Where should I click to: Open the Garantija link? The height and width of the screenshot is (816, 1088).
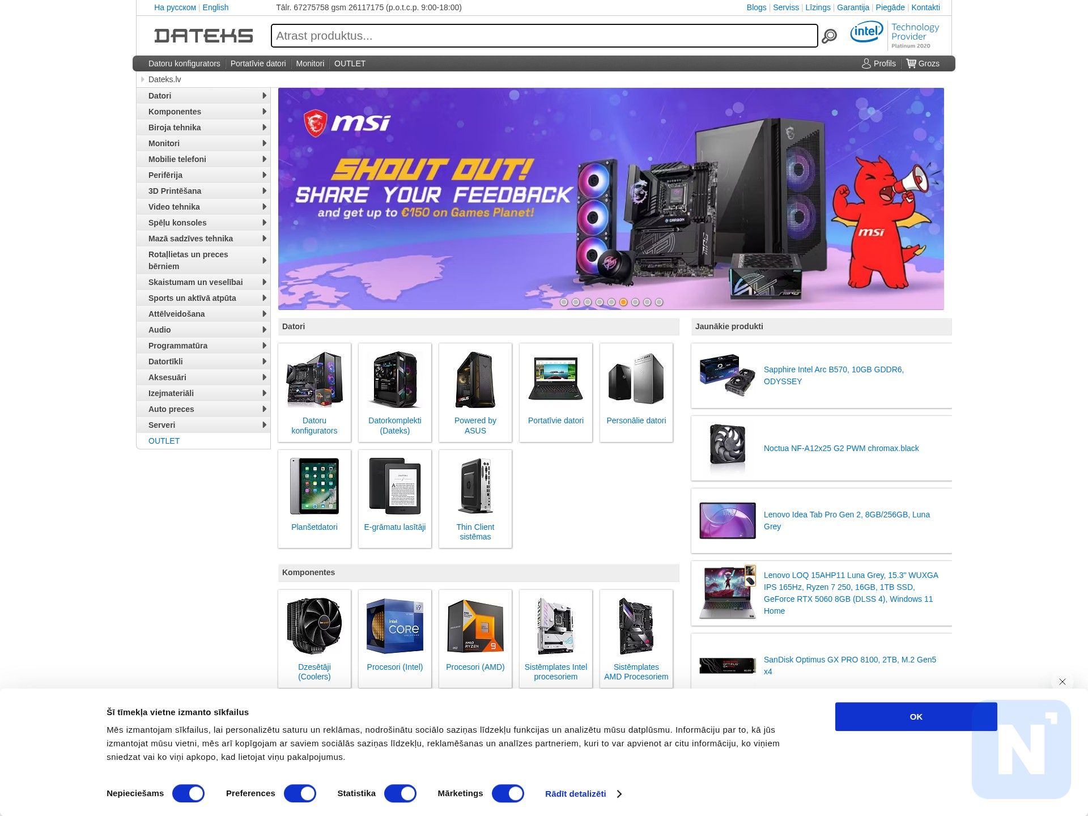853,7
